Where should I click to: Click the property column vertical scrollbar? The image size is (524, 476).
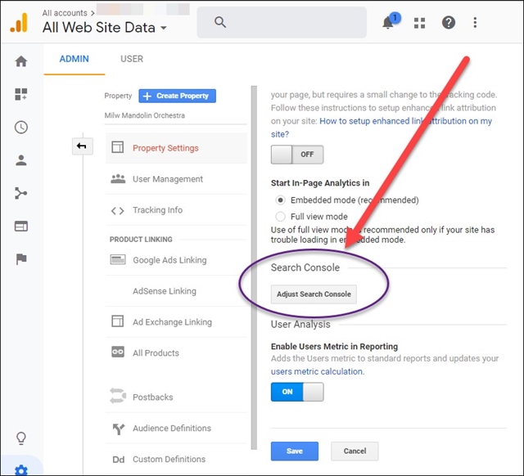(x=254, y=267)
